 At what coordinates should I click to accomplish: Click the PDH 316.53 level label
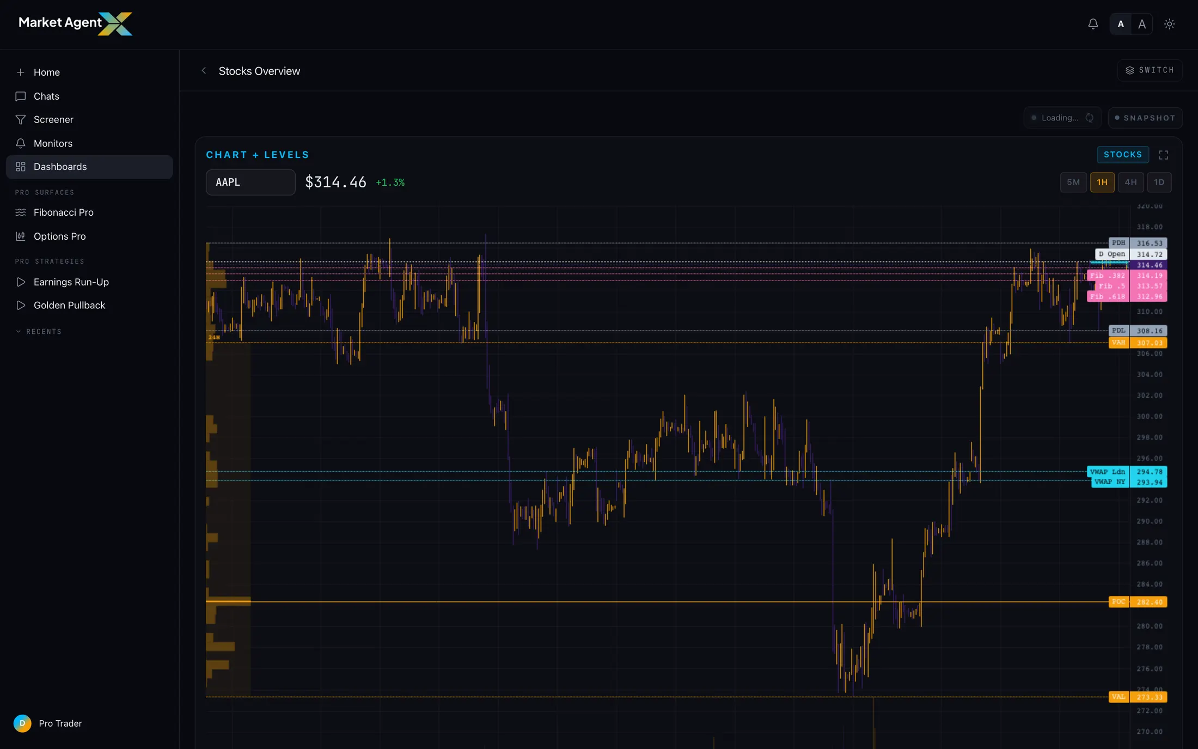coord(1138,243)
